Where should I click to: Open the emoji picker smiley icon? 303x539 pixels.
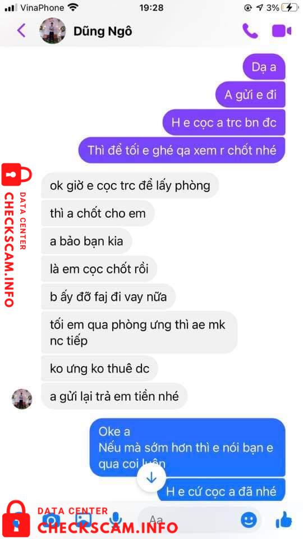249,519
